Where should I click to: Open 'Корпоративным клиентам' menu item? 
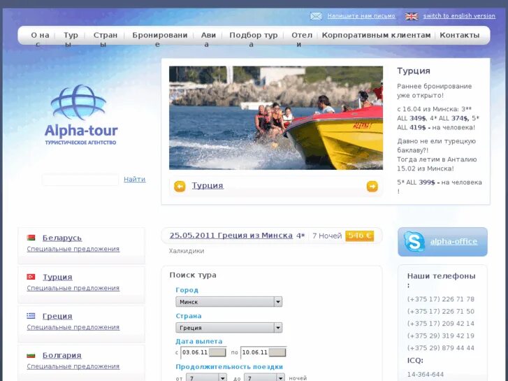[376, 35]
